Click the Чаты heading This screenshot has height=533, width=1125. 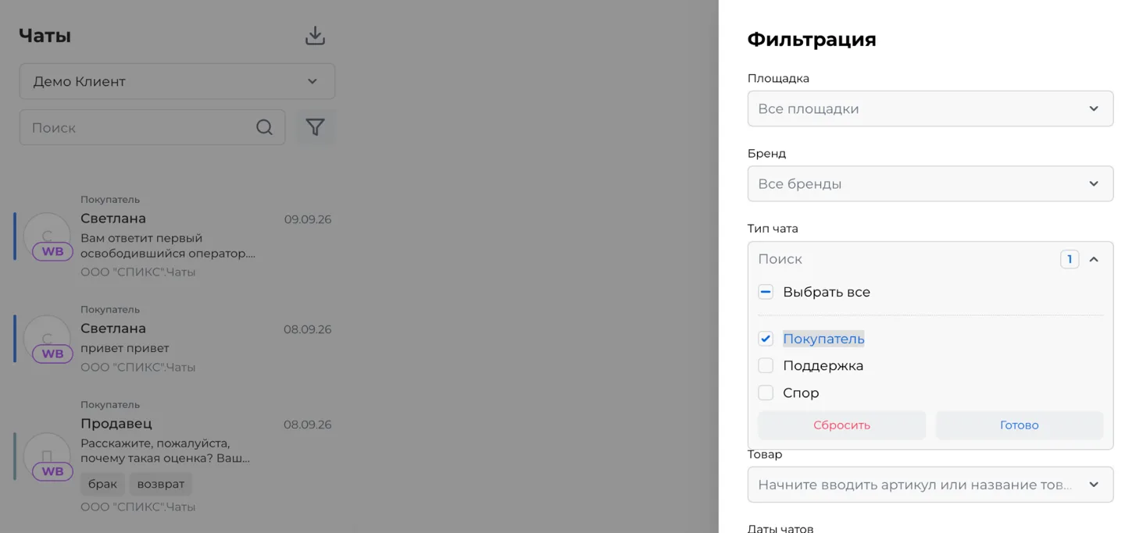[x=45, y=35]
